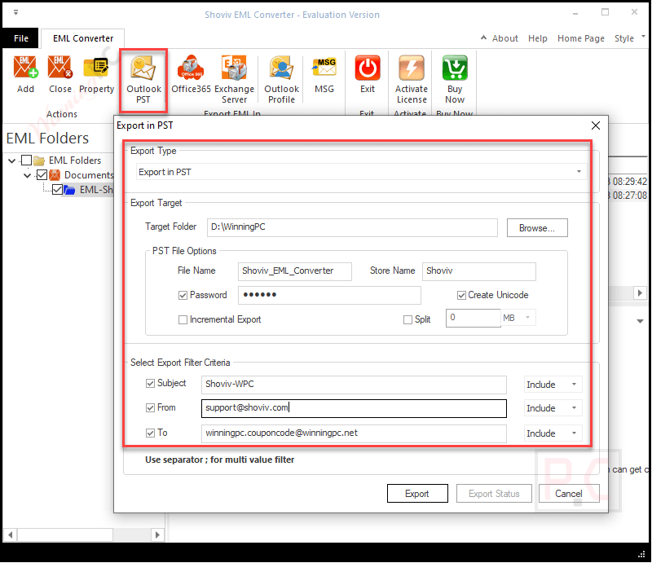Click the quick access toolbar arrow
The image size is (652, 563).
click(15, 12)
